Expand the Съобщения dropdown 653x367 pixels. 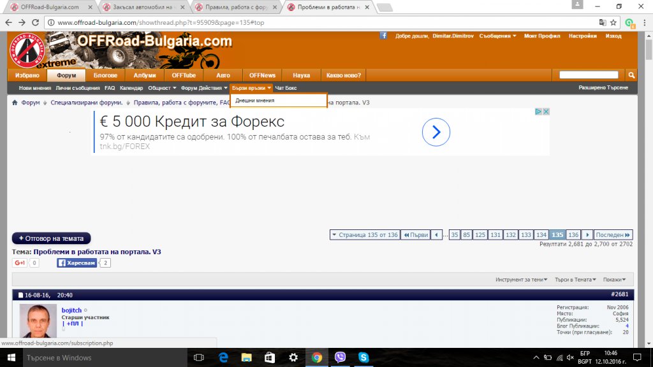pyautogui.click(x=497, y=36)
